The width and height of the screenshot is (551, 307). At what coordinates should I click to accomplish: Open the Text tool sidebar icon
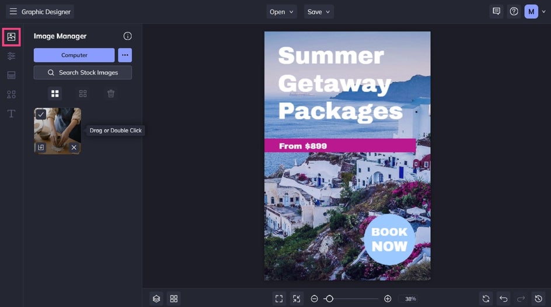(11, 114)
